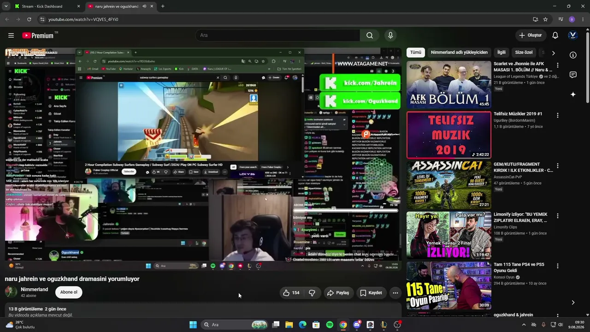Open options for Scarlet ve Jhonnie video
This screenshot has width=590, height=332.
click(x=558, y=65)
